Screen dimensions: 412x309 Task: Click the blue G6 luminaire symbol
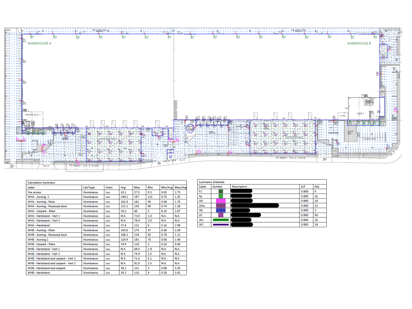(221, 211)
